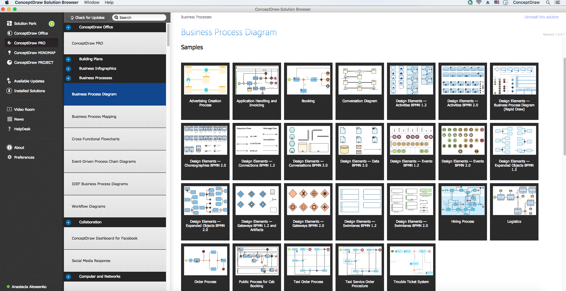
Task: Click the About info icon
Action: [x=9, y=147]
